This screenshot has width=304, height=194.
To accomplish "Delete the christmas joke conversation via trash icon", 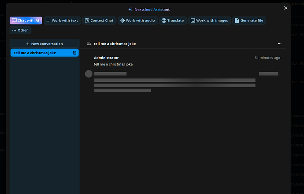I will coord(74,53).
